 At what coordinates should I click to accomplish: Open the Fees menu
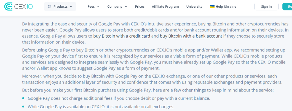pos(93,7)
